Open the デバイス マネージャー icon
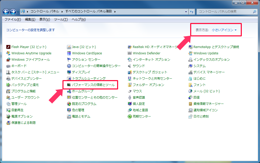The image size is (260, 163). (x=190, y=72)
